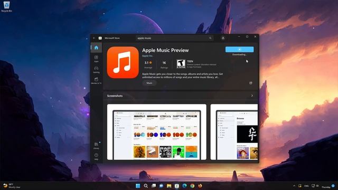Open the Apps section in the sidebar
Image resolution: width=338 pixels, height=190 pixels.
click(96, 59)
